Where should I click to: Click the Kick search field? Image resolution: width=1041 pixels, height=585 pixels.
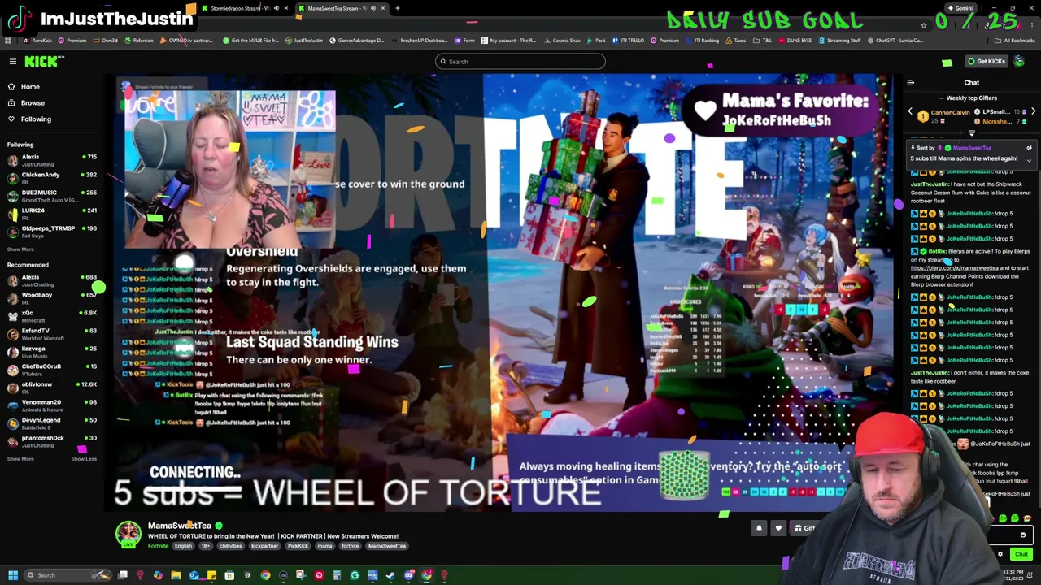pos(520,62)
